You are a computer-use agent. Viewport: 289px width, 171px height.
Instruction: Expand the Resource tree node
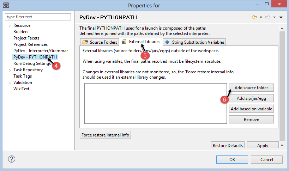point(10,26)
